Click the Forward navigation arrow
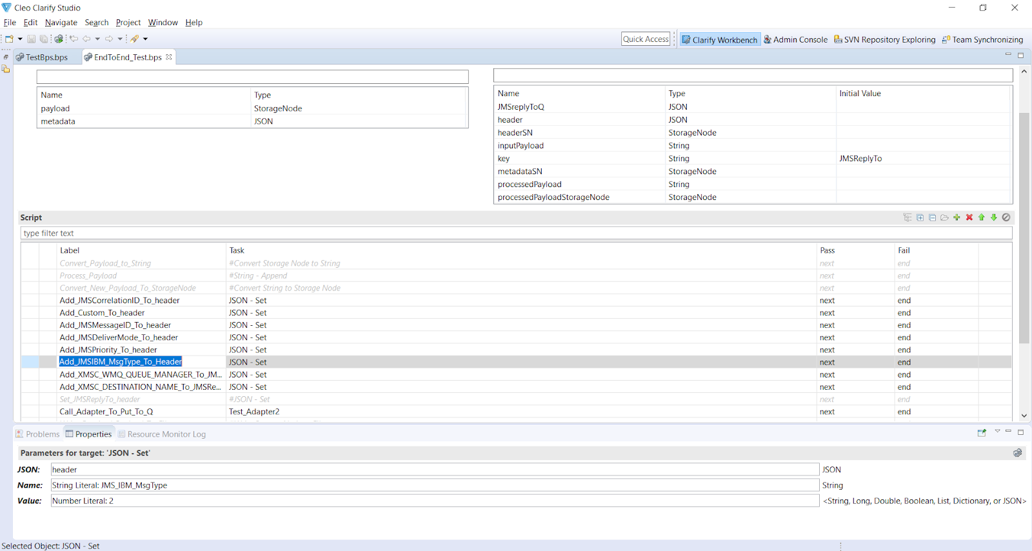 click(109, 39)
